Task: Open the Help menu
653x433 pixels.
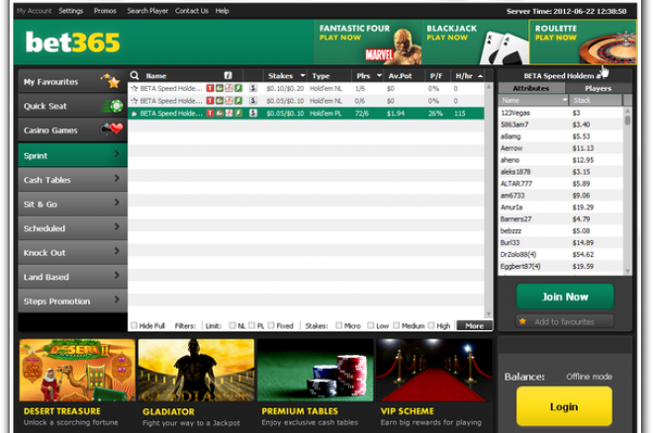Action: [x=222, y=11]
